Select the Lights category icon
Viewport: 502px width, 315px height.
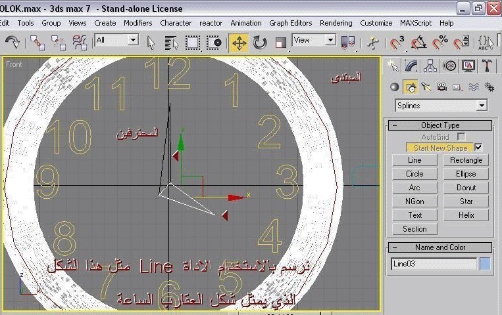click(x=426, y=87)
